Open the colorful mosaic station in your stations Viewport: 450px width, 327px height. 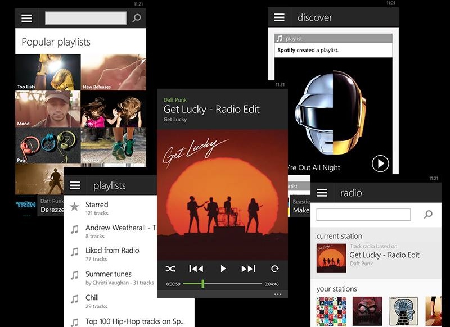click(x=331, y=311)
